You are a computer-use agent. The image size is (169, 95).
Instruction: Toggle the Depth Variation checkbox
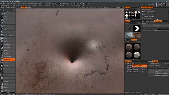click(x=143, y=18)
